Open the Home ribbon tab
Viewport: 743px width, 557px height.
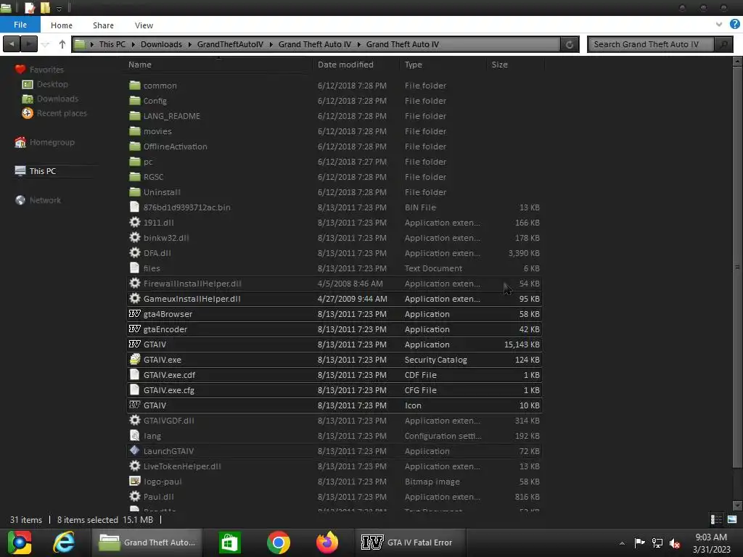[62, 25]
